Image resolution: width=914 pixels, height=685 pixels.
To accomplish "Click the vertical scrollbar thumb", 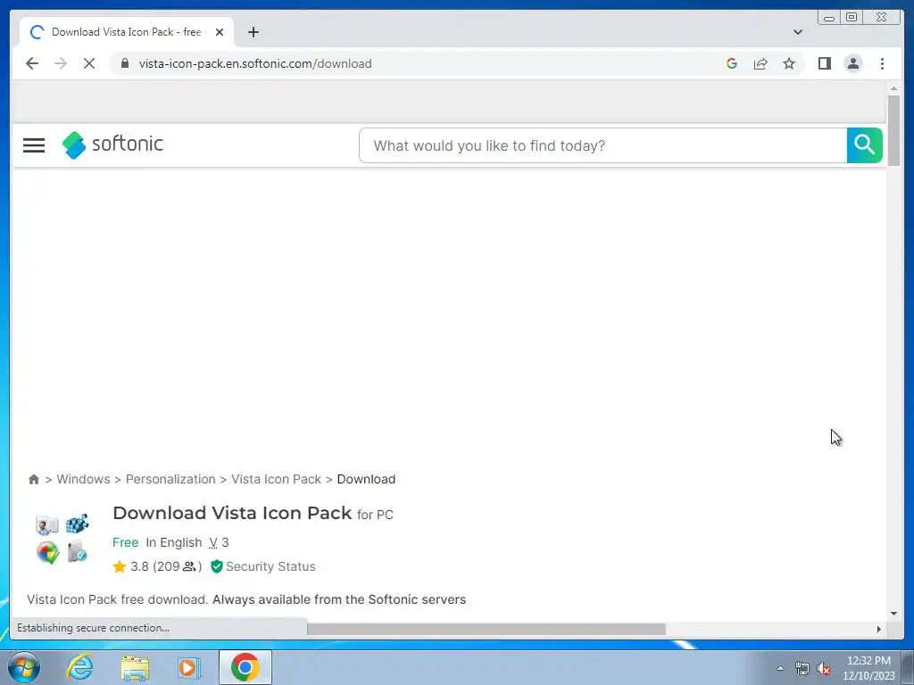I will [893, 130].
